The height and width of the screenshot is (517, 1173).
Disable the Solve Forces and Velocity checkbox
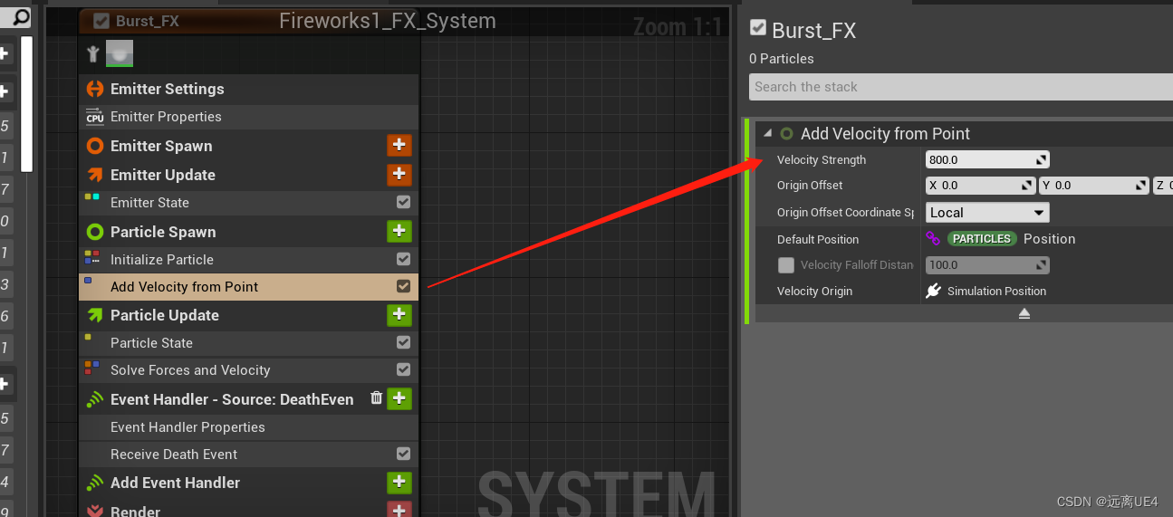click(x=403, y=369)
